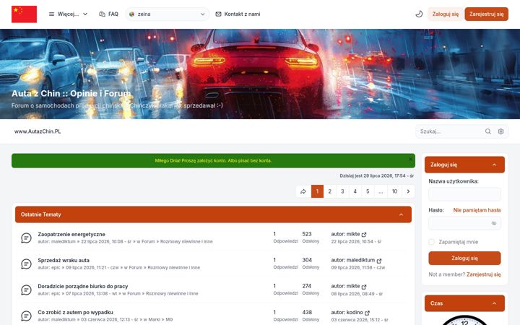Select page 1 in pagination
This screenshot has height=325, width=520.
(x=317, y=191)
